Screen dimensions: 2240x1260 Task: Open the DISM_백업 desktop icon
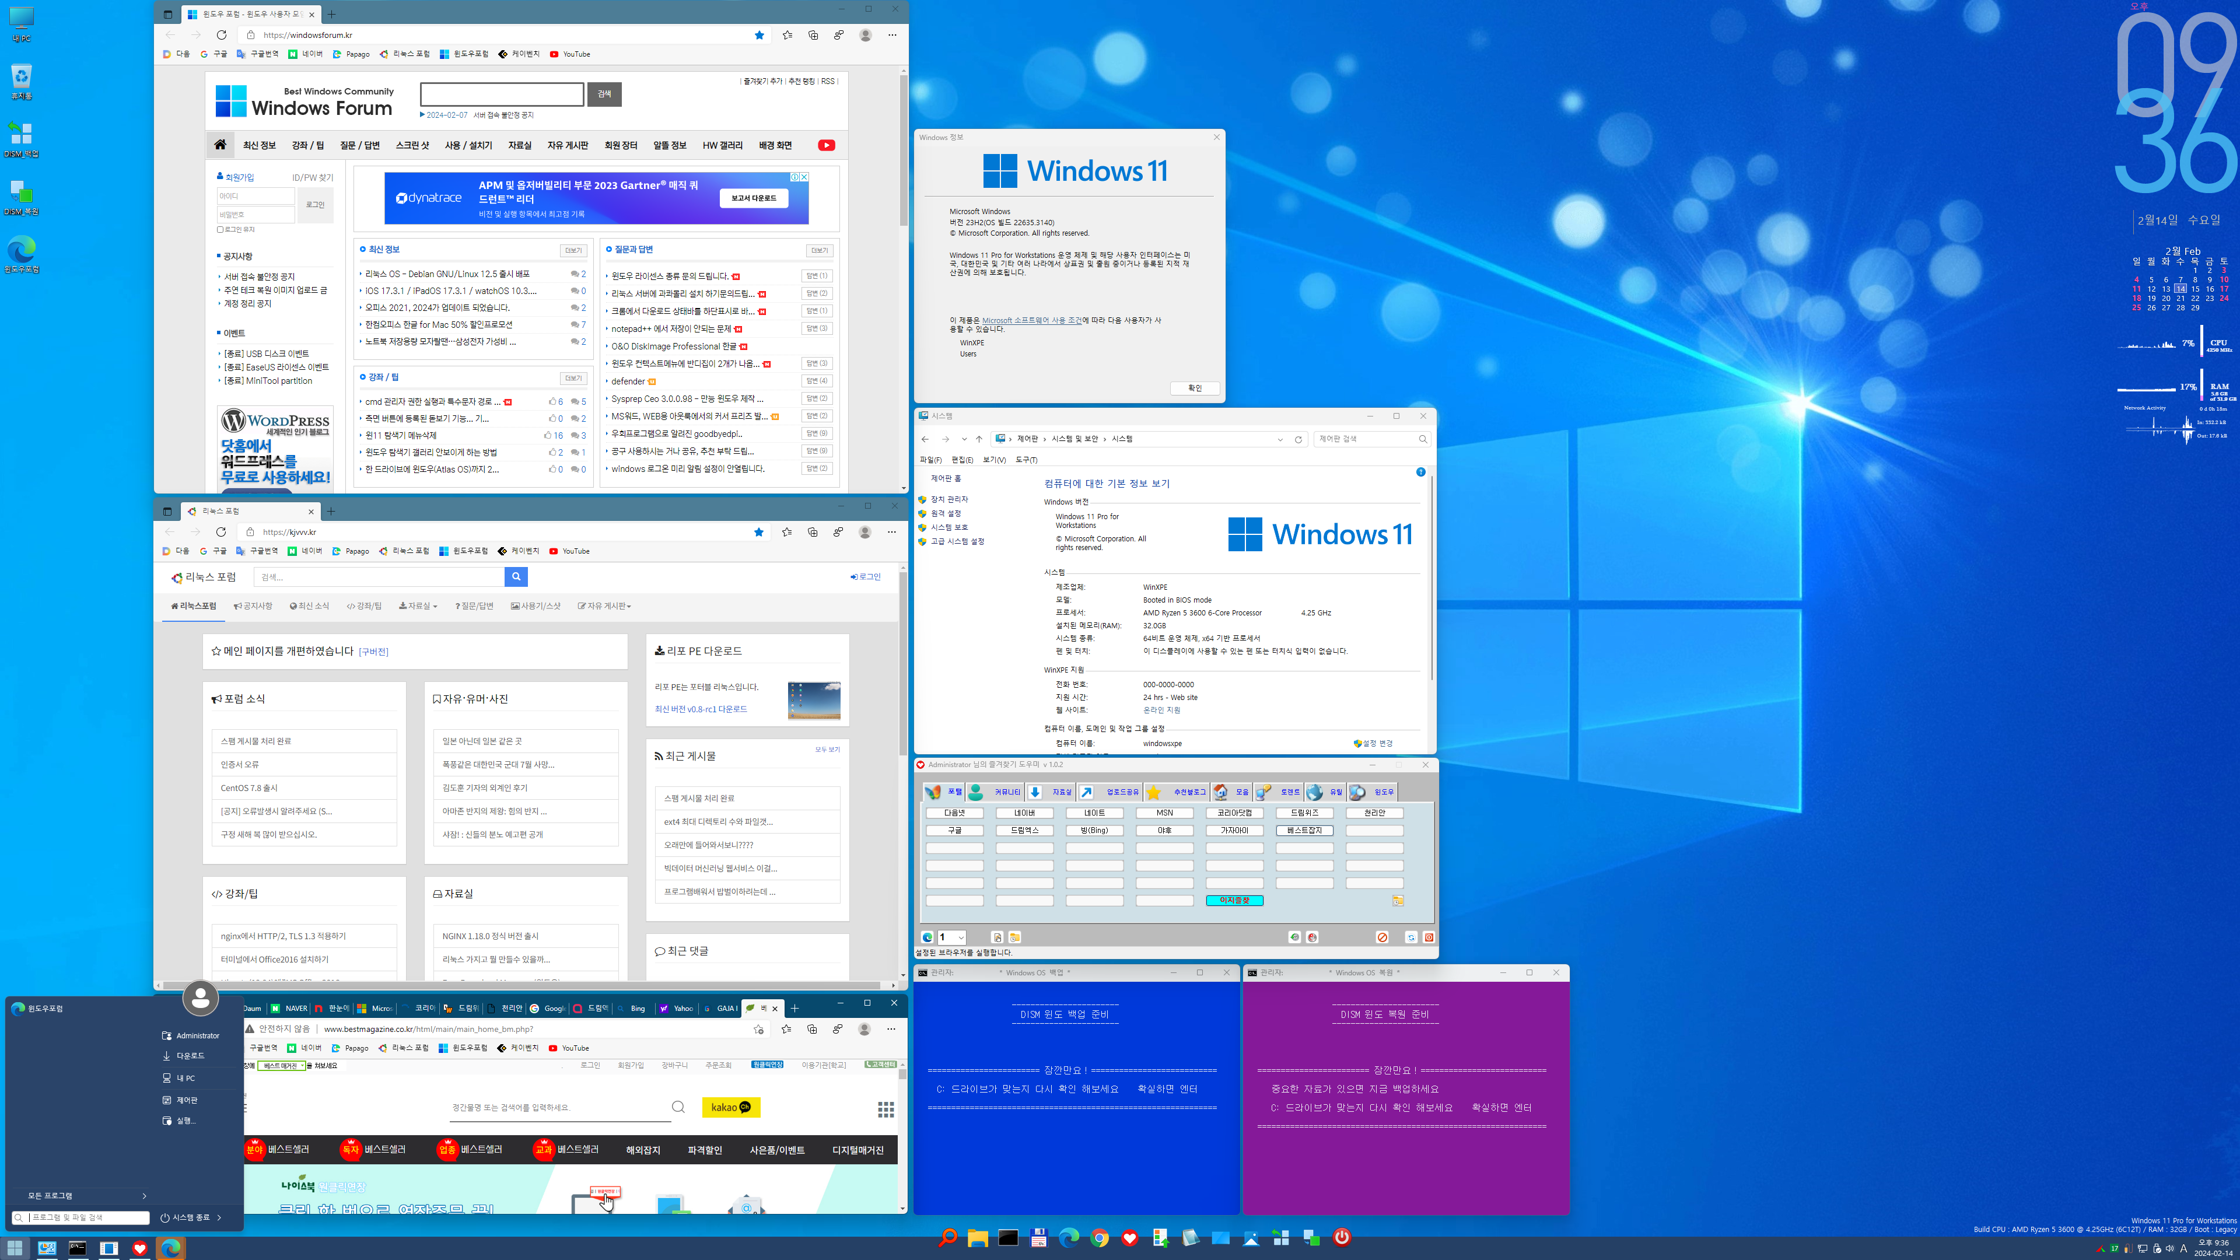(21, 139)
